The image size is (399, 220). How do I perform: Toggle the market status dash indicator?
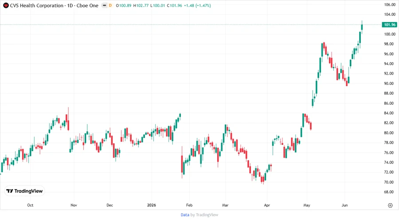pyautogui.click(x=104, y=6)
